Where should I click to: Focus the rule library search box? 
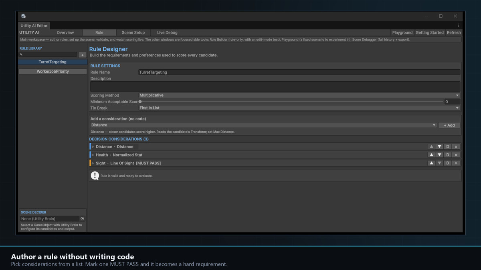click(x=48, y=55)
